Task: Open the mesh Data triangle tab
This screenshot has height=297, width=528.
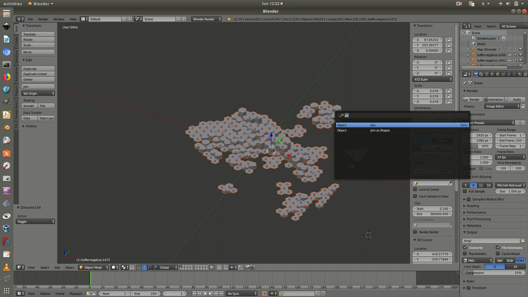Action: pyautogui.click(x=514, y=74)
